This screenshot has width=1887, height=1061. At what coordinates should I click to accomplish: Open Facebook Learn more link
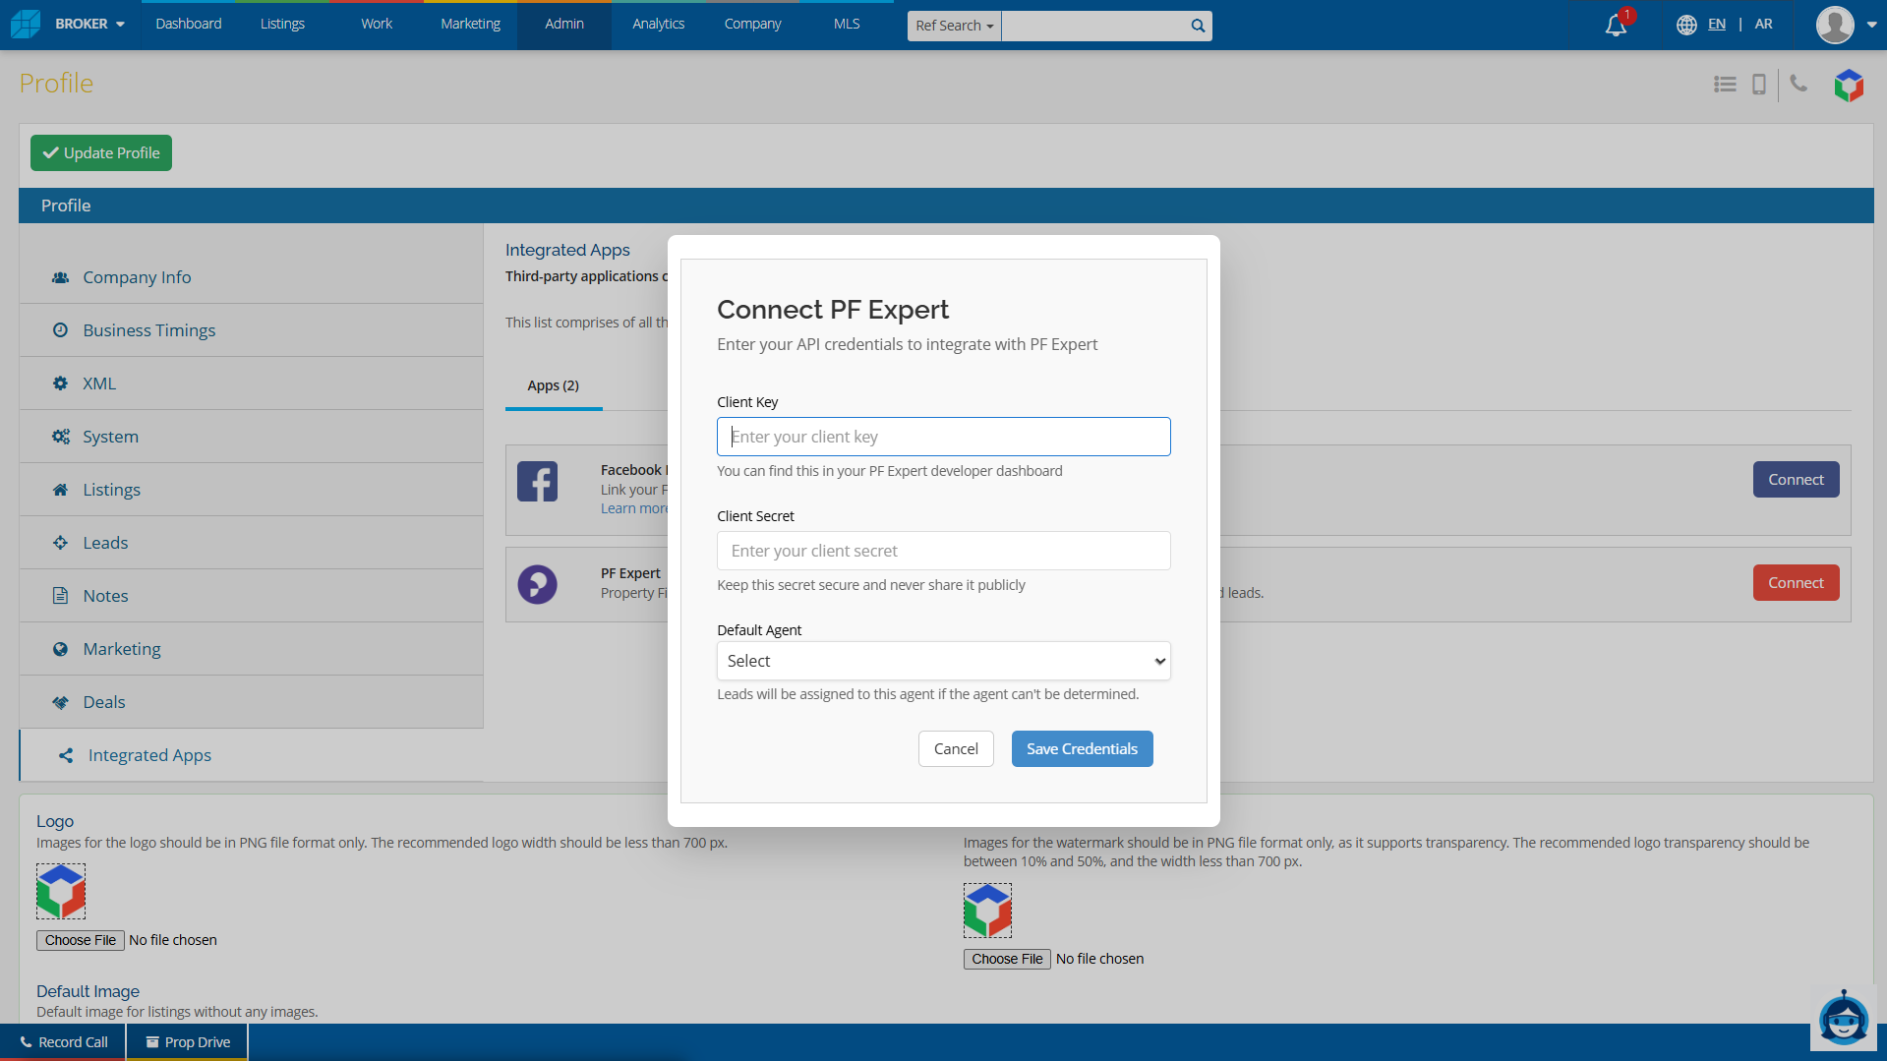634,508
